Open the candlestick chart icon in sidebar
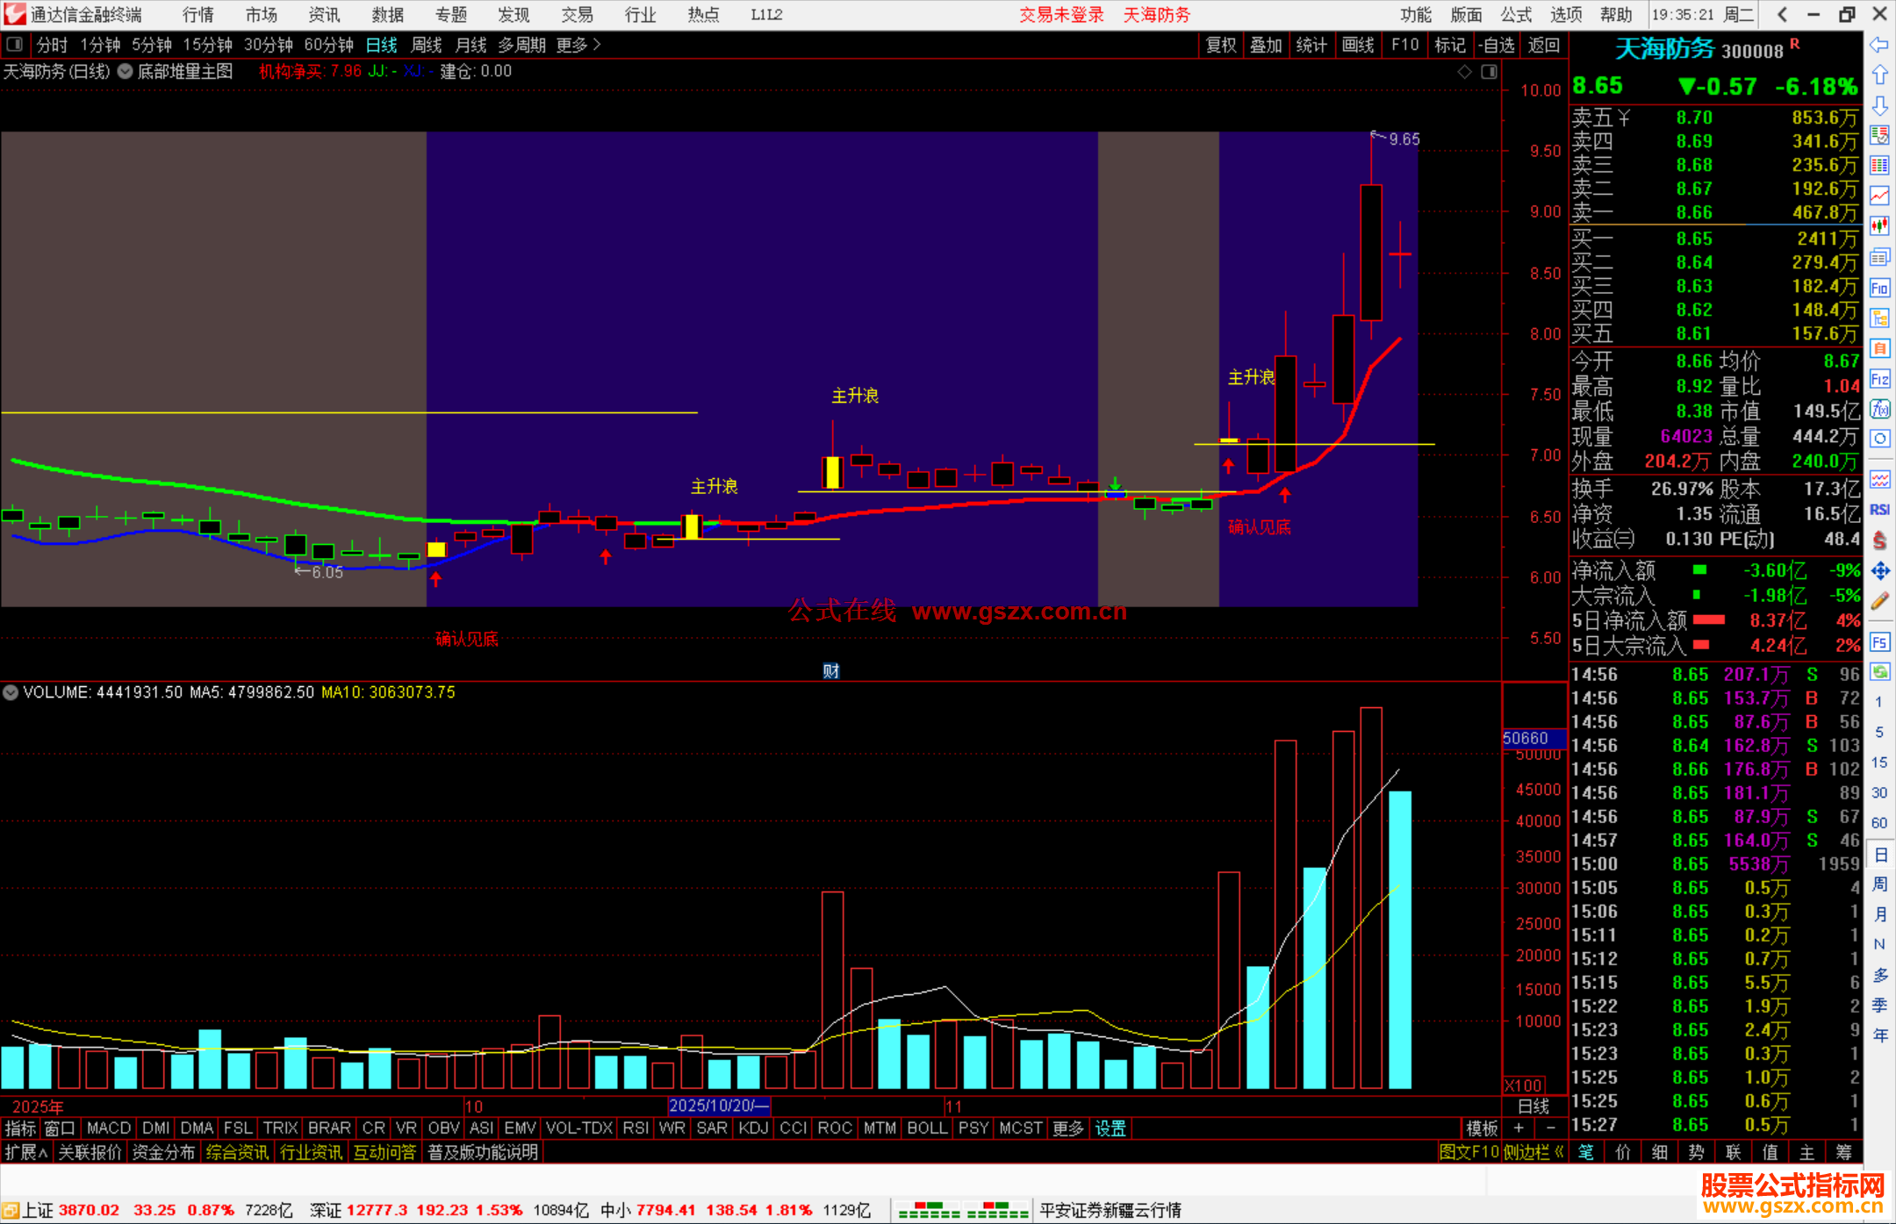Screen dimensions: 1896x1224 [x=1879, y=226]
